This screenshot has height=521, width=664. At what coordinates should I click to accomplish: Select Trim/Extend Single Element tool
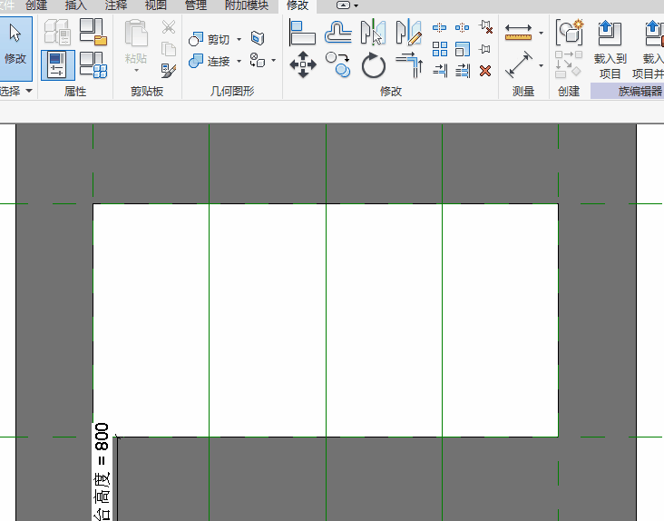pyautogui.click(x=440, y=70)
